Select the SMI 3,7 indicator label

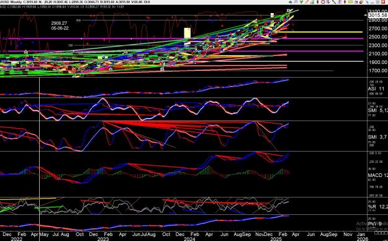pyautogui.click(x=377, y=137)
